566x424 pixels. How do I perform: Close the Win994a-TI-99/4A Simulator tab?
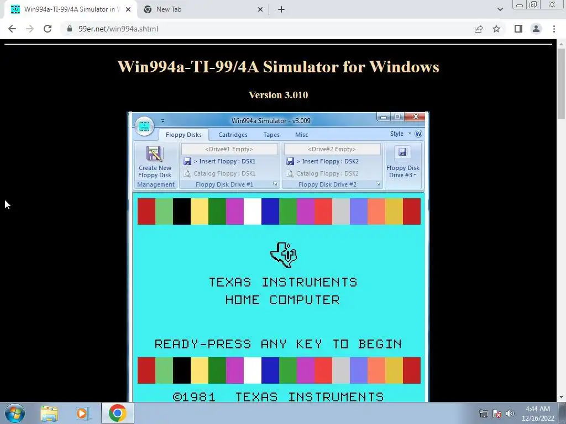[128, 9]
